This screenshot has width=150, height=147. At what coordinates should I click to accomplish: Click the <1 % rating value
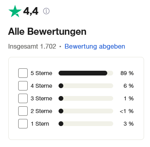[x=127, y=111]
